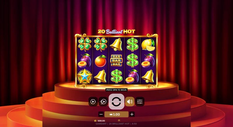
Task: Click the triple BAR symbol
Action: pos(116,60)
